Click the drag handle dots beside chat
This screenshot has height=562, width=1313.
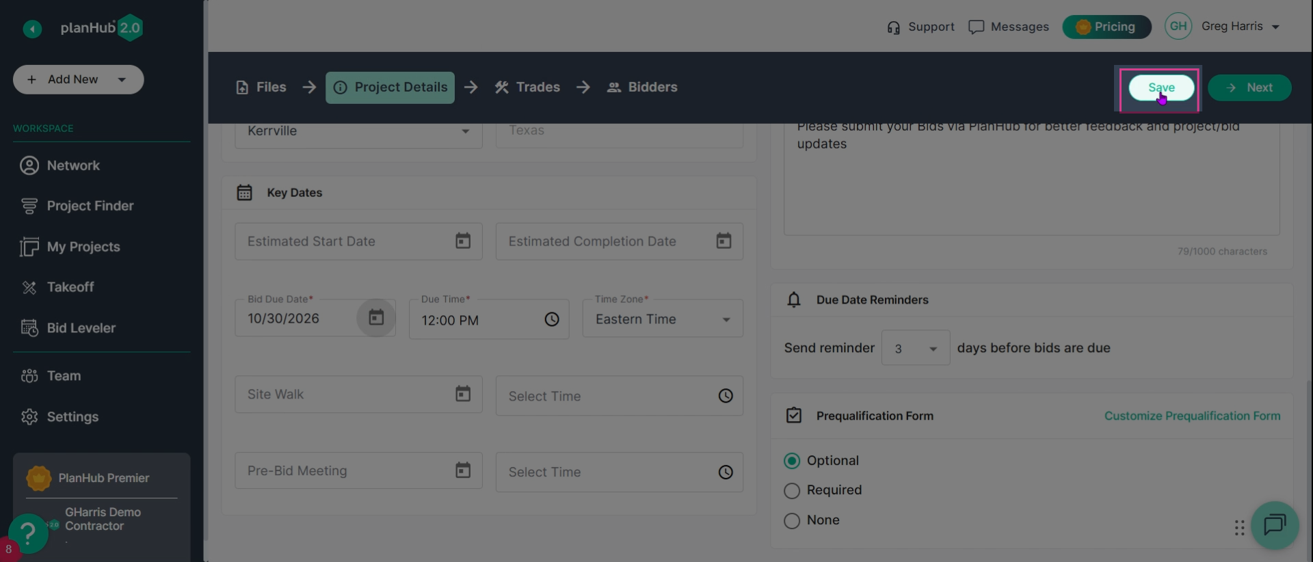(1239, 528)
